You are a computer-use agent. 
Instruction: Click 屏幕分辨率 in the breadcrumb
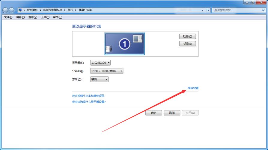(85, 10)
